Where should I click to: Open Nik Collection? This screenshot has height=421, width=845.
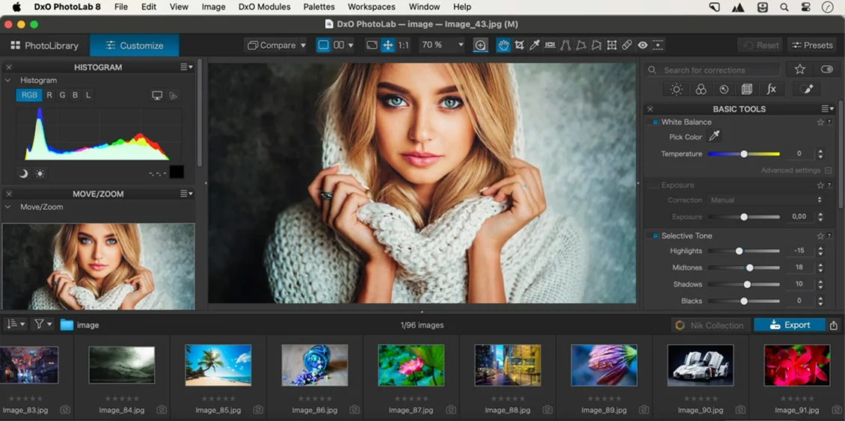tap(710, 325)
